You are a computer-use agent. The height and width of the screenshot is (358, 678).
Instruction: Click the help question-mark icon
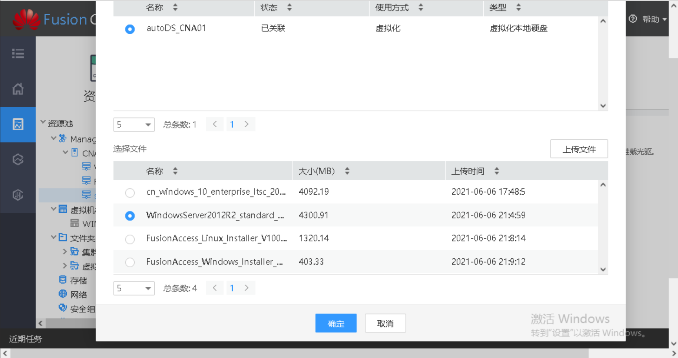pos(632,19)
